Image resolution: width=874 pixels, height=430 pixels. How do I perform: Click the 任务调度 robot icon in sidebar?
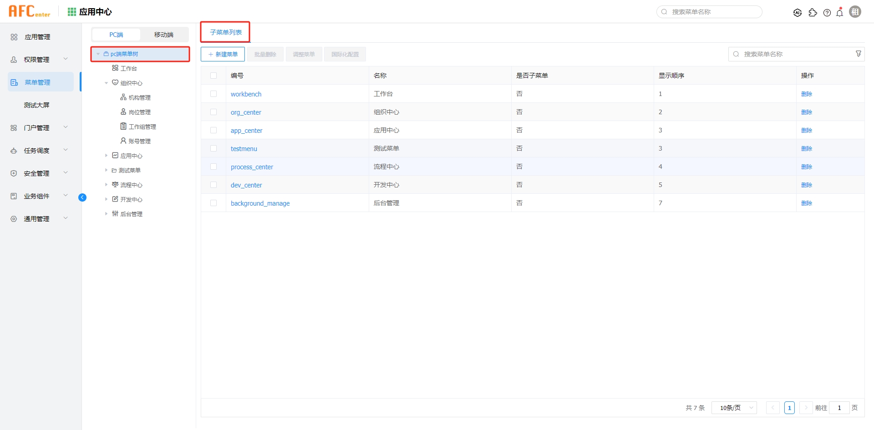(x=13, y=151)
